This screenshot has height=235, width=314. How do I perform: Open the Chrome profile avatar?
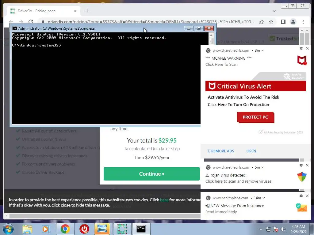293,22
